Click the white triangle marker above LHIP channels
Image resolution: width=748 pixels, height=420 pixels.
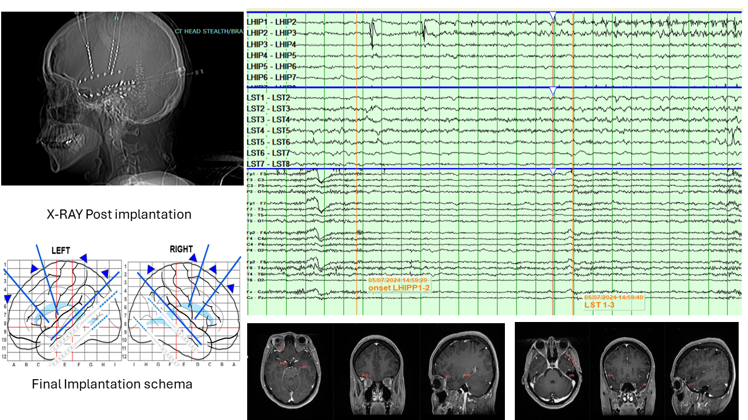coord(553,16)
